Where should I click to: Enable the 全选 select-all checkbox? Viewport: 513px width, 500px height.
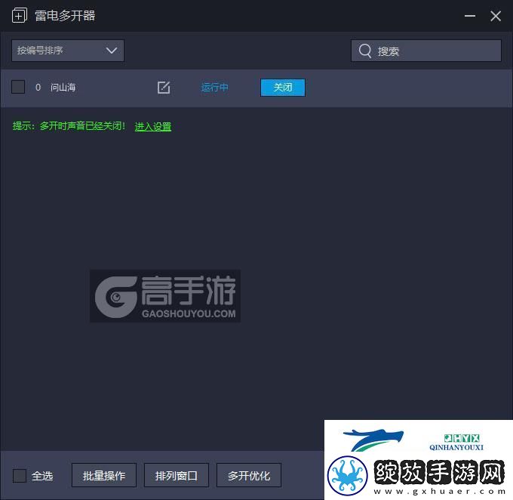point(20,476)
